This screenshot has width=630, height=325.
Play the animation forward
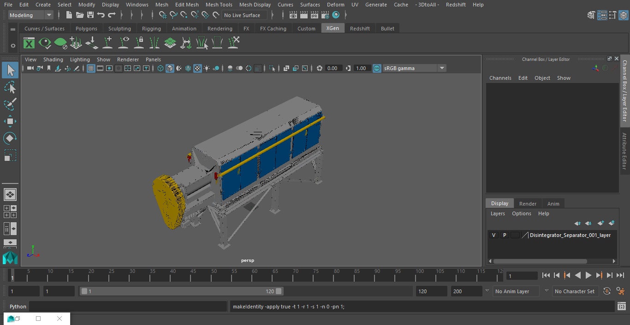click(588, 275)
